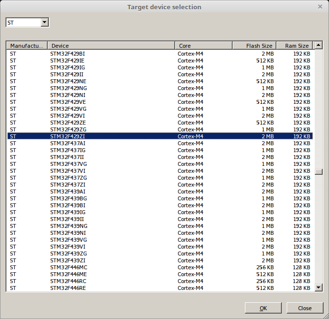Sort list by Device column header
This screenshot has width=329, height=319.
111,46
